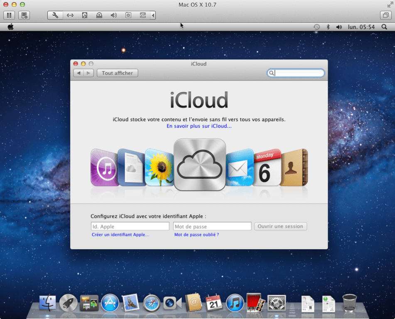Open the plain document stack in Dock
The image size is (395, 319).
(x=308, y=304)
